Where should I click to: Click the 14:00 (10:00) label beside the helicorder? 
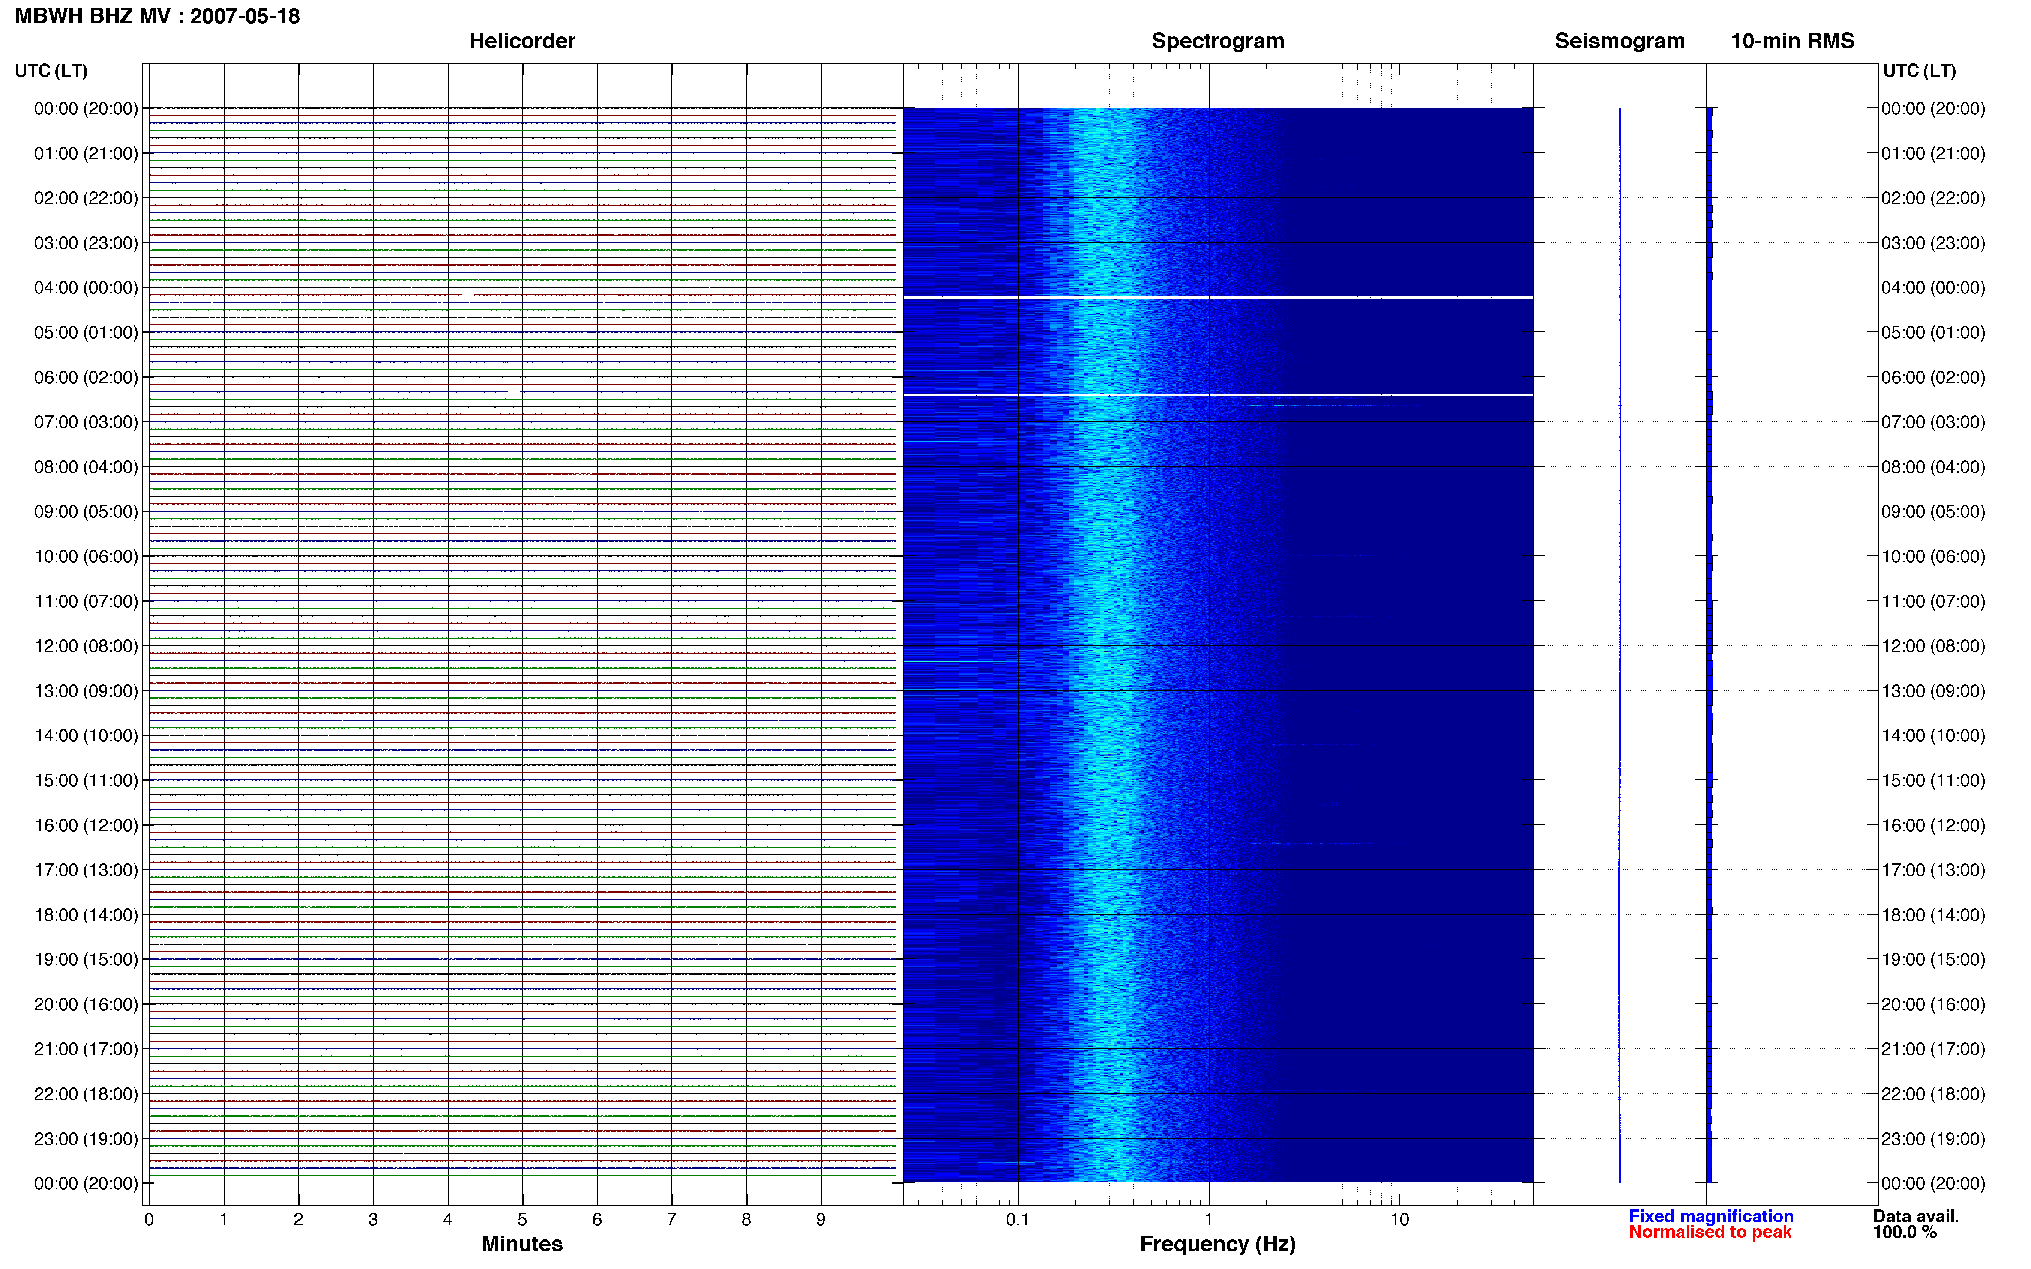[x=86, y=735]
